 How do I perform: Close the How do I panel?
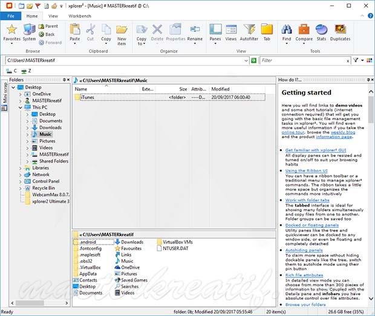373,80
